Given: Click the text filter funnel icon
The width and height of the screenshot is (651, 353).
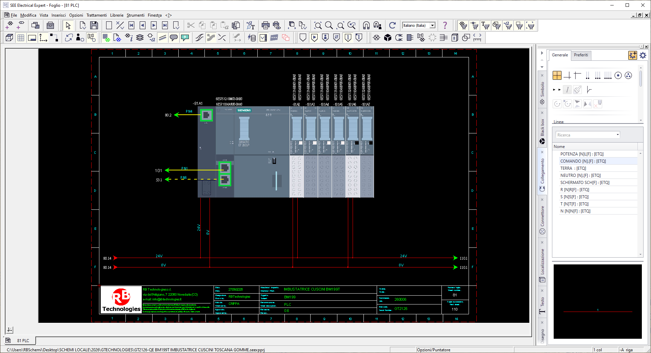Looking at the screenshot, I should [x=485, y=25].
